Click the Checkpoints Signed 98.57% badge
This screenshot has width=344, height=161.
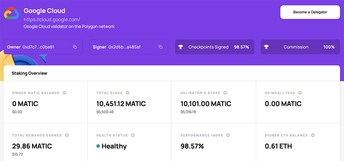pos(215,47)
